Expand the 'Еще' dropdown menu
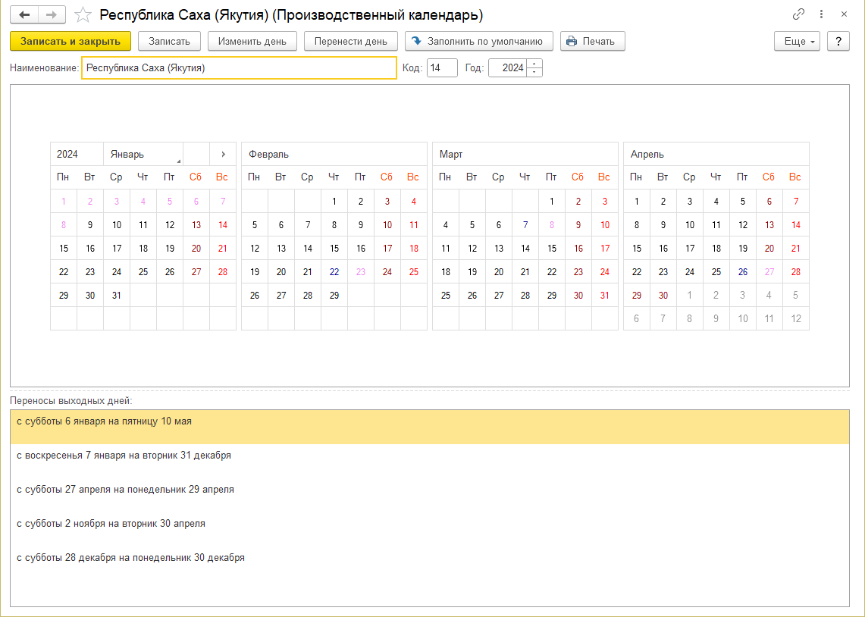The height and width of the screenshot is (617, 865). tap(797, 42)
